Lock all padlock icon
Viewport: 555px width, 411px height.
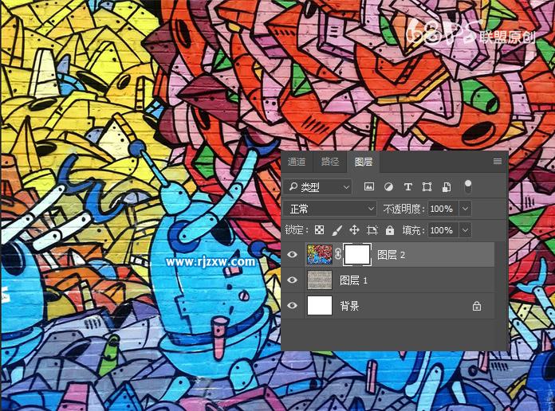390,230
